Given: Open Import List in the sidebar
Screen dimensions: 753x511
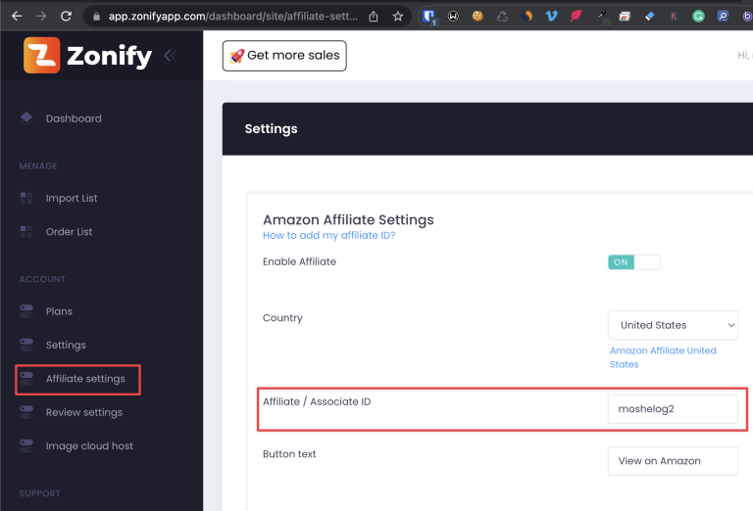Looking at the screenshot, I should [x=72, y=198].
